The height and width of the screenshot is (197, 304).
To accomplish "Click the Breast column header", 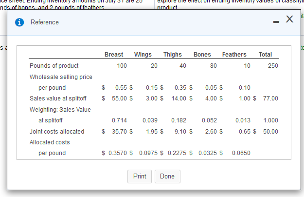I will tap(114, 55).
